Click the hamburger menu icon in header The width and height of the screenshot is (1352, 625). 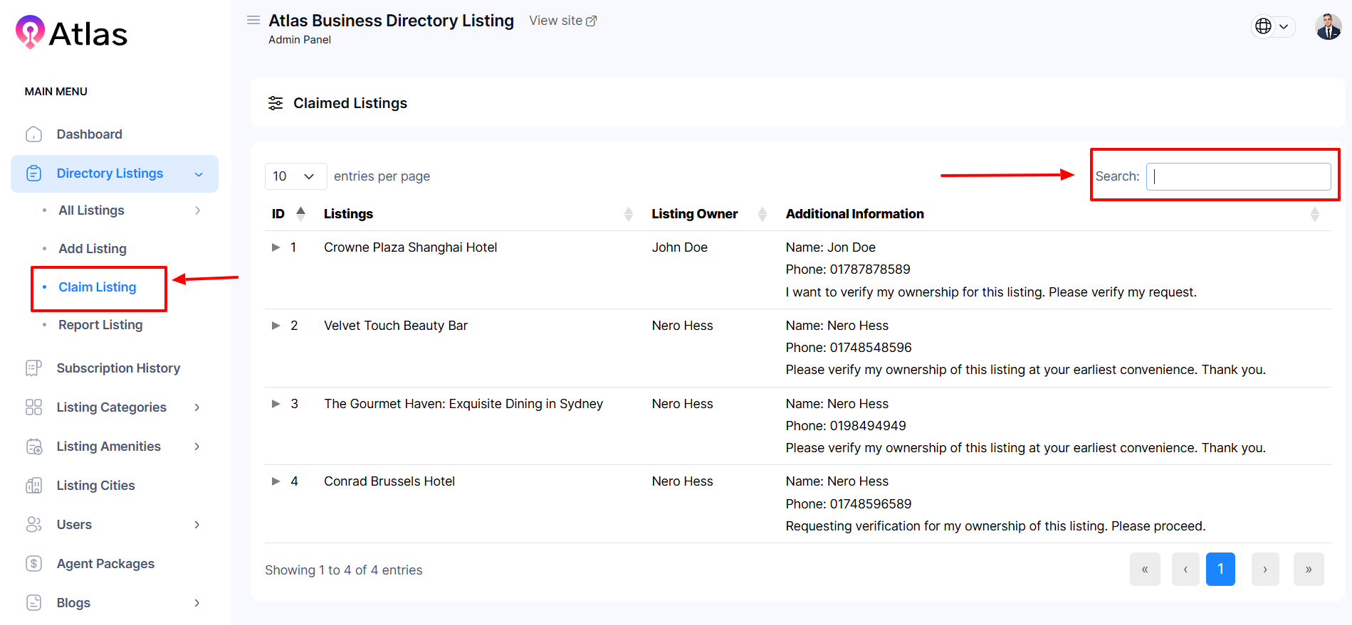coord(253,21)
